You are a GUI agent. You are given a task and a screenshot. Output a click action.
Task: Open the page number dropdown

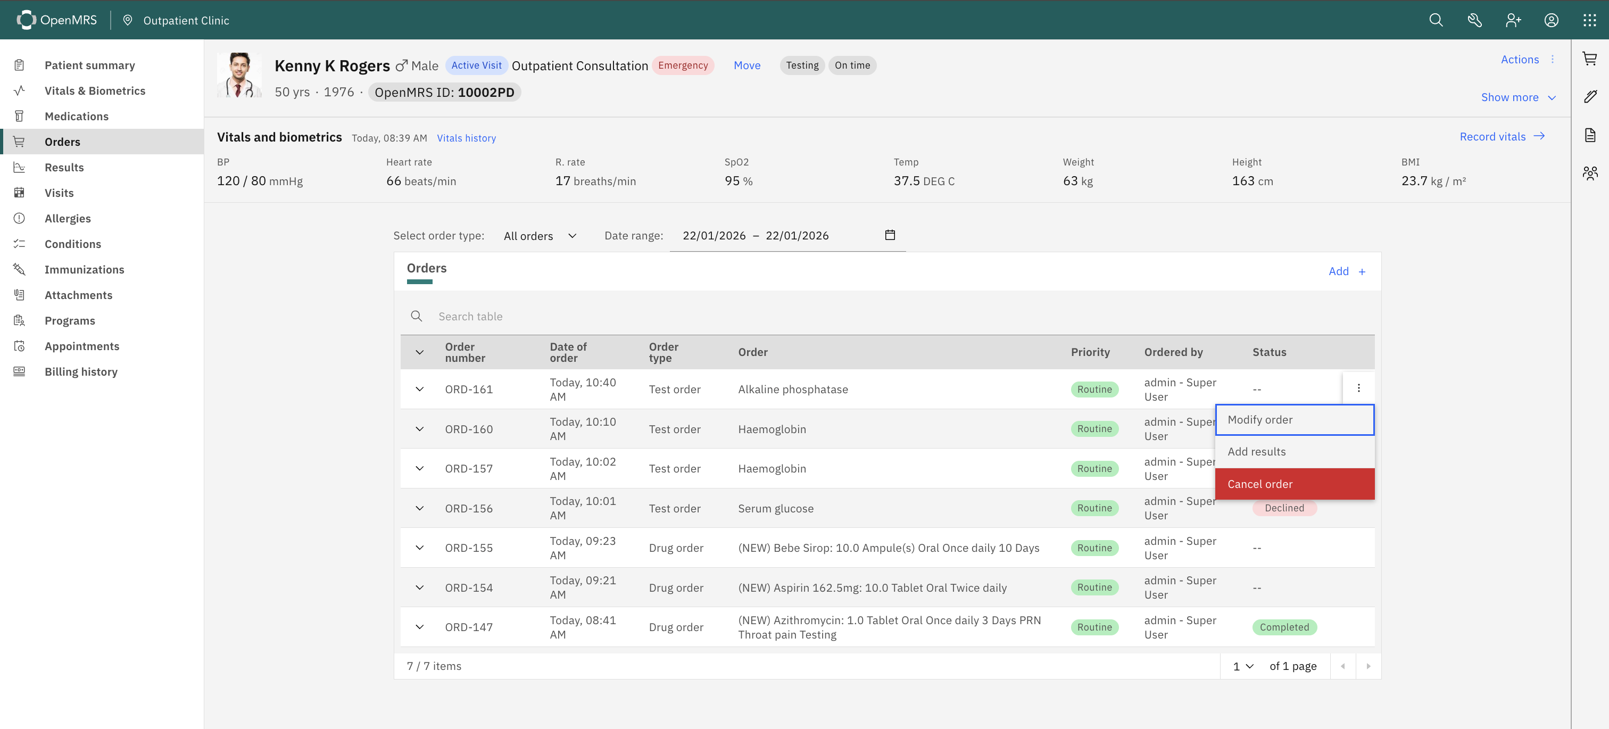[x=1243, y=667]
